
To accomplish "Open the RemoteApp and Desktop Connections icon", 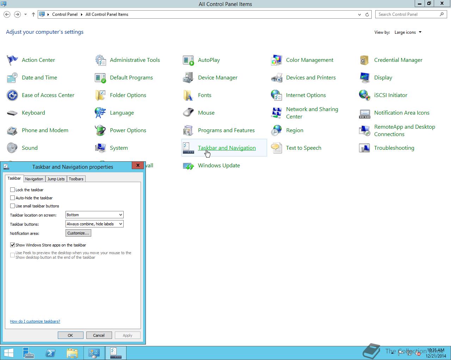I will point(365,130).
